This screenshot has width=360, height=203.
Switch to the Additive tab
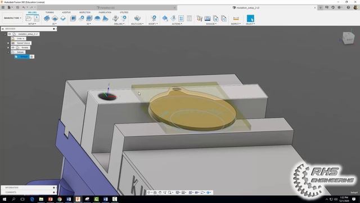click(x=66, y=12)
